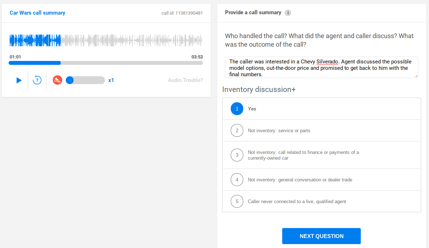Image resolution: width=429 pixels, height=248 pixels.
Task: Click the elapsed time 01:01
Action: coord(15,57)
